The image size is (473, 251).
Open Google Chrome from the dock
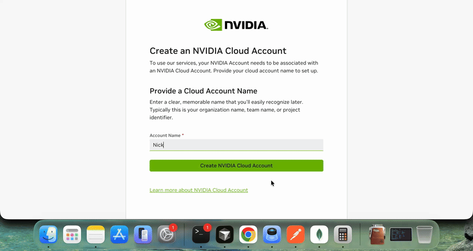coord(248,234)
